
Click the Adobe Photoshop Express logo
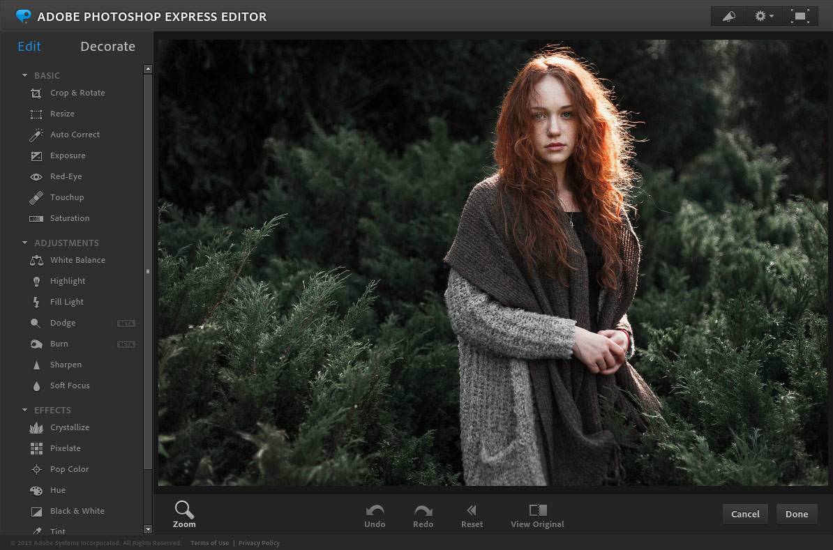tap(24, 17)
